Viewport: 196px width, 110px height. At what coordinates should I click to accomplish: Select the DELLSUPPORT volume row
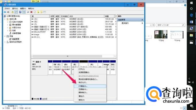click(74, 32)
